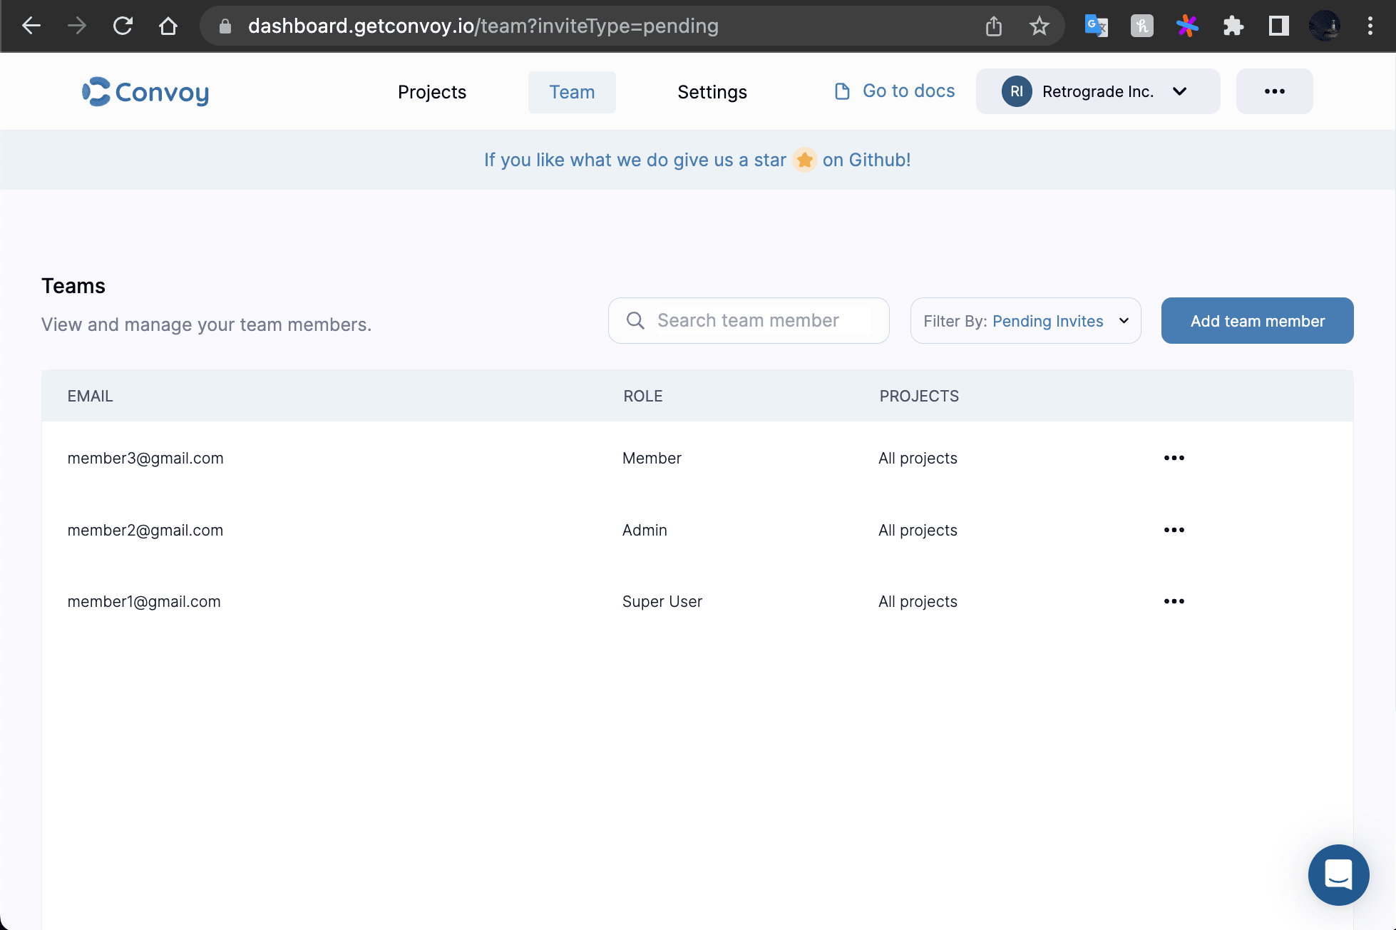Follow the Go to docs link
This screenshot has height=930, width=1396.
(x=895, y=91)
